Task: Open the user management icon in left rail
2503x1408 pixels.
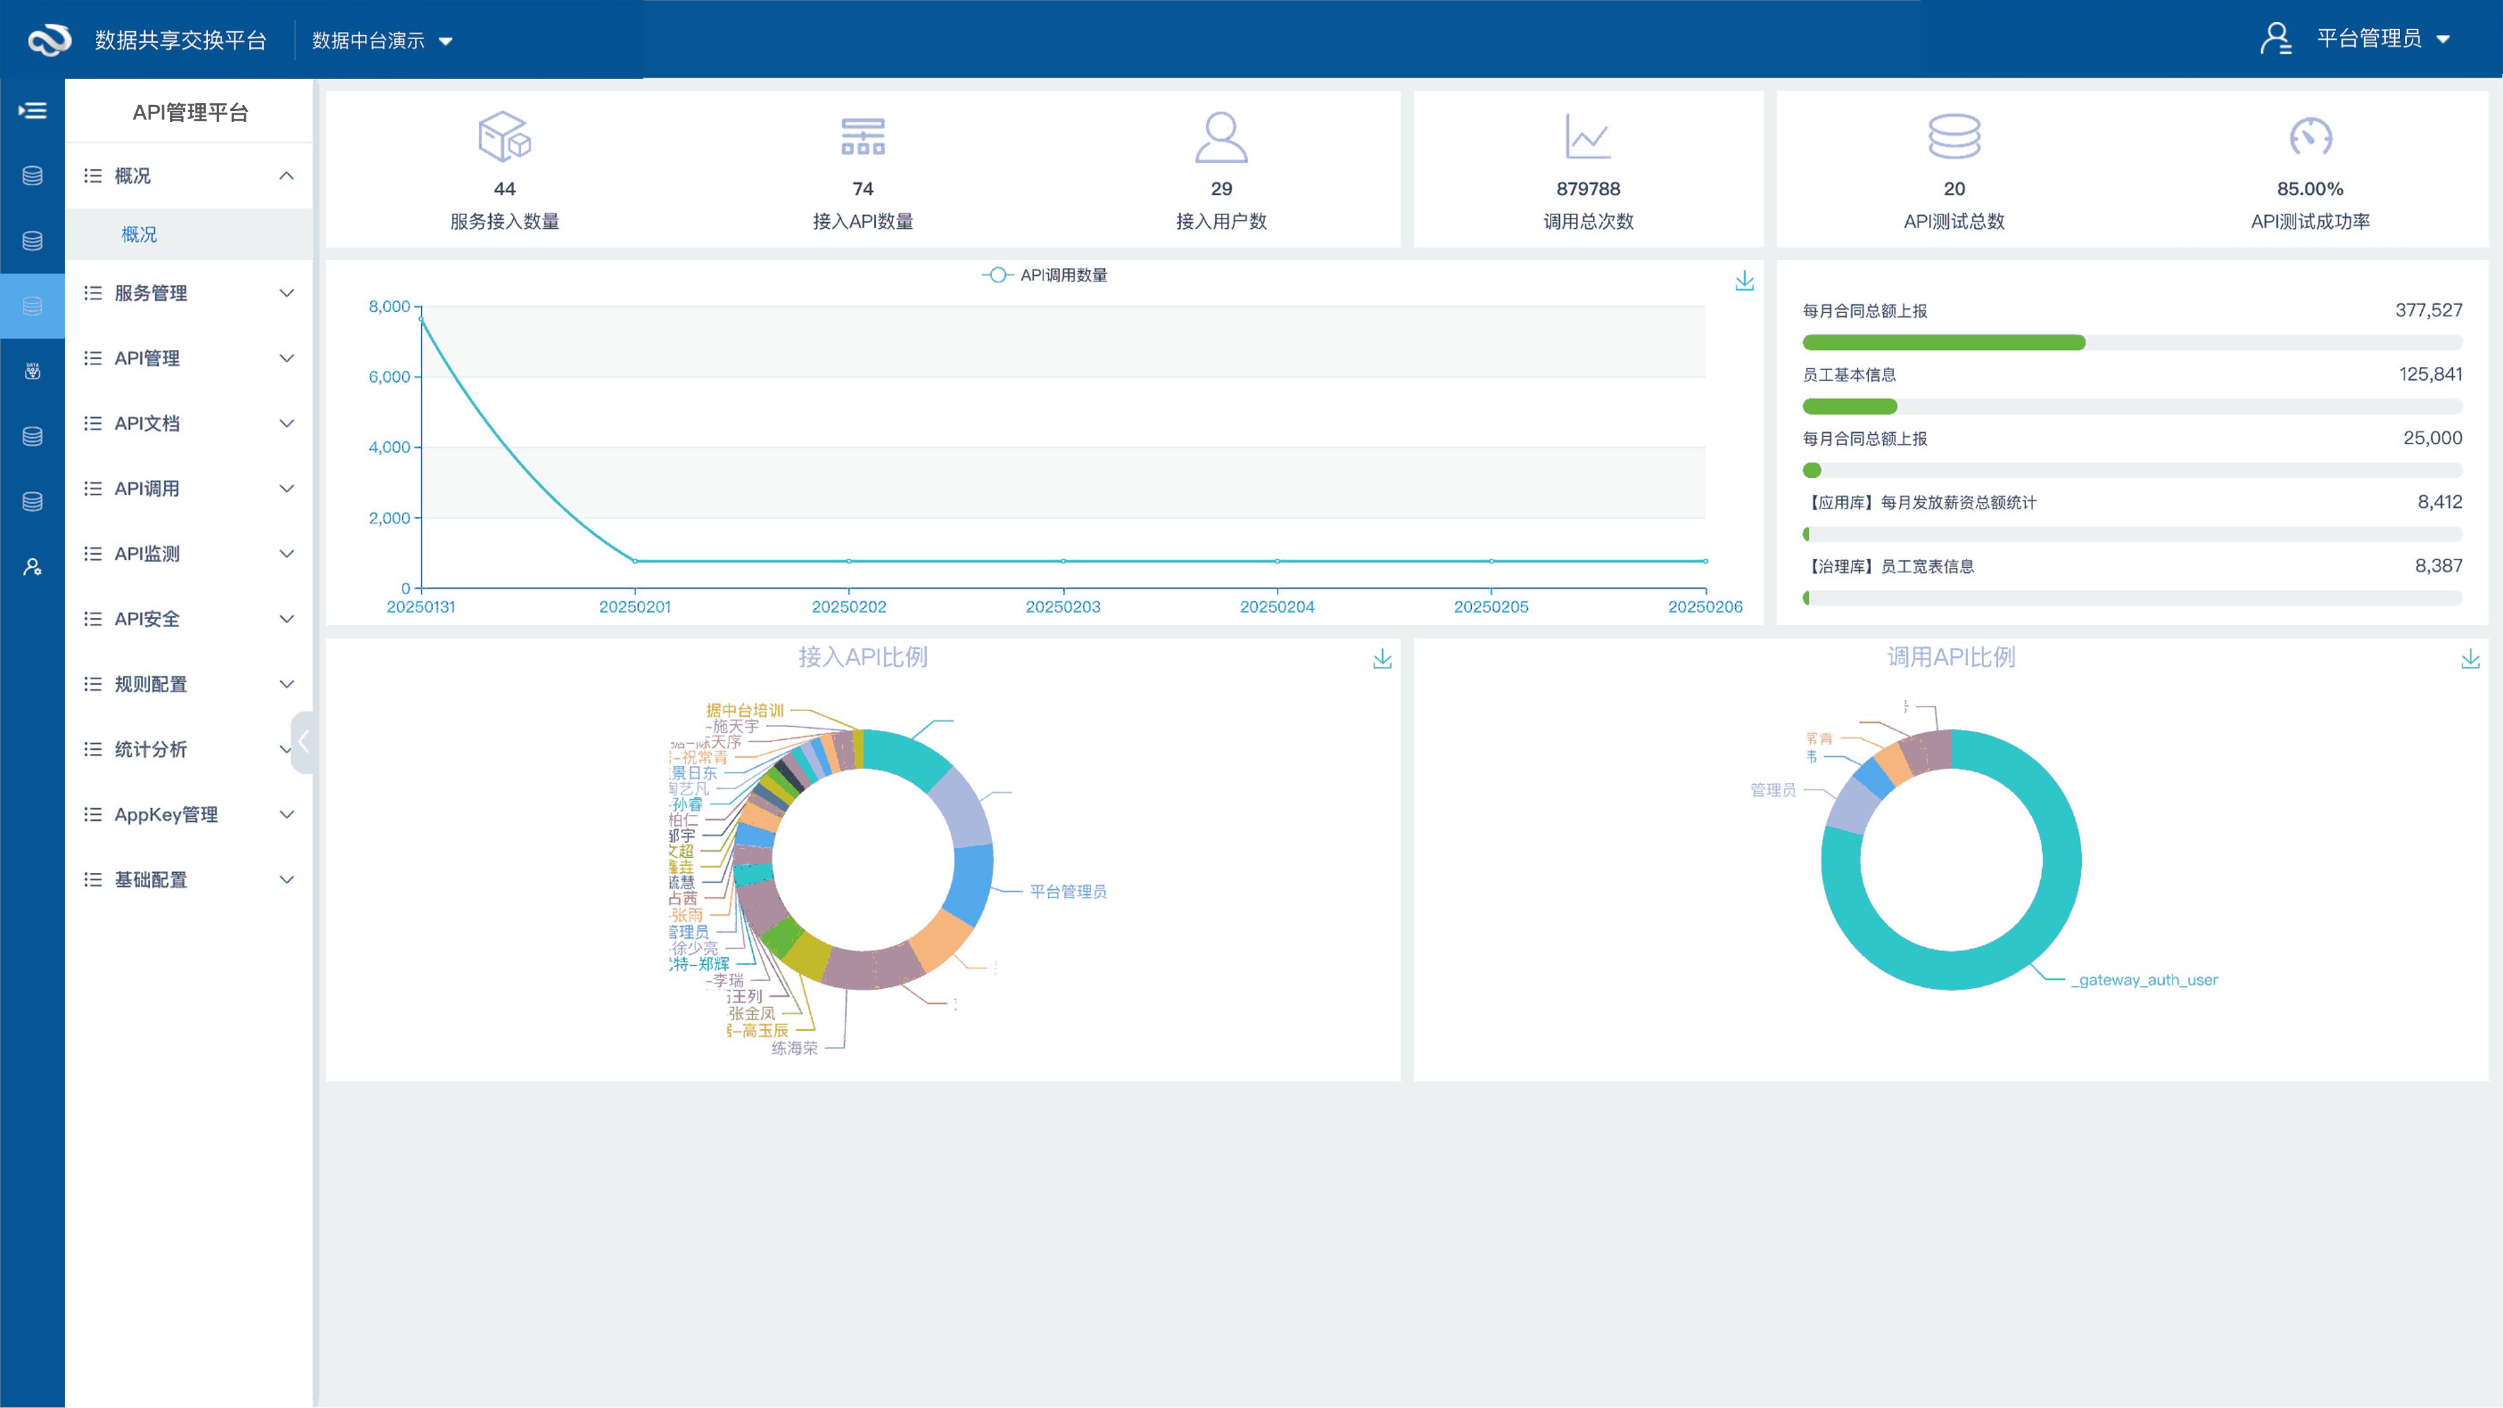Action: tap(32, 566)
